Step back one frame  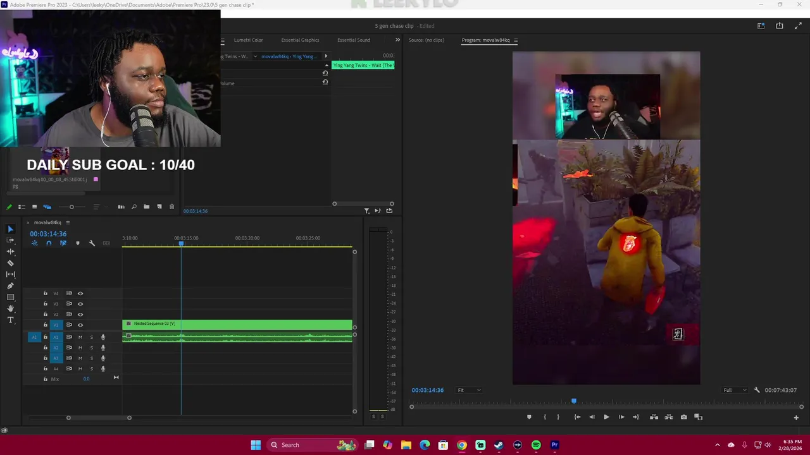[x=592, y=417]
